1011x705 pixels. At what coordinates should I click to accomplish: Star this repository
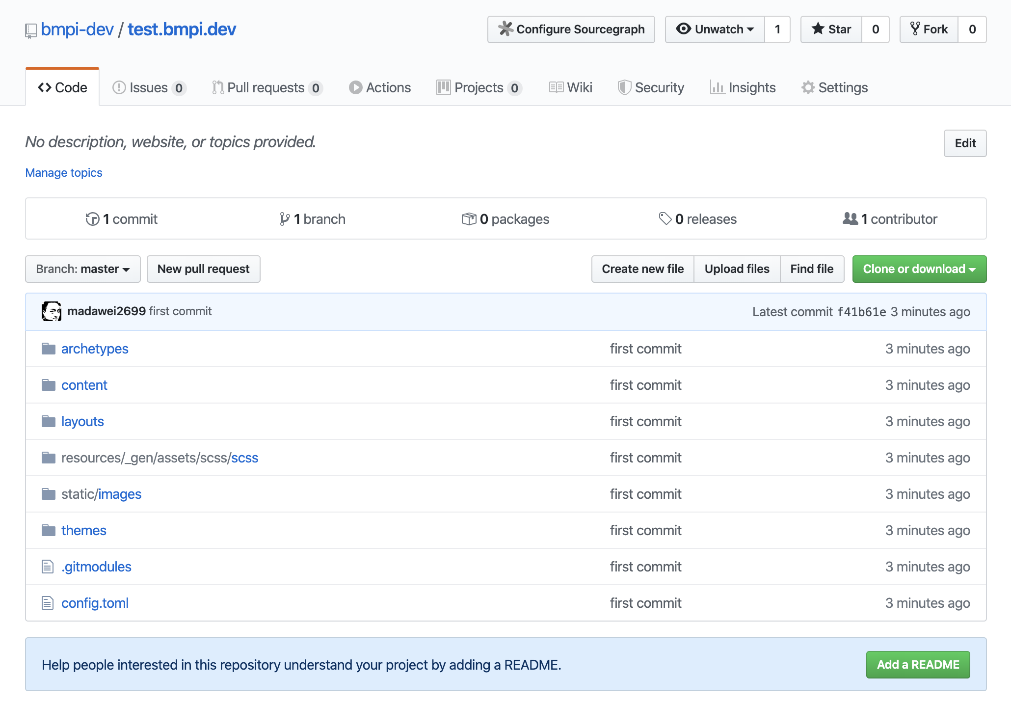point(831,29)
